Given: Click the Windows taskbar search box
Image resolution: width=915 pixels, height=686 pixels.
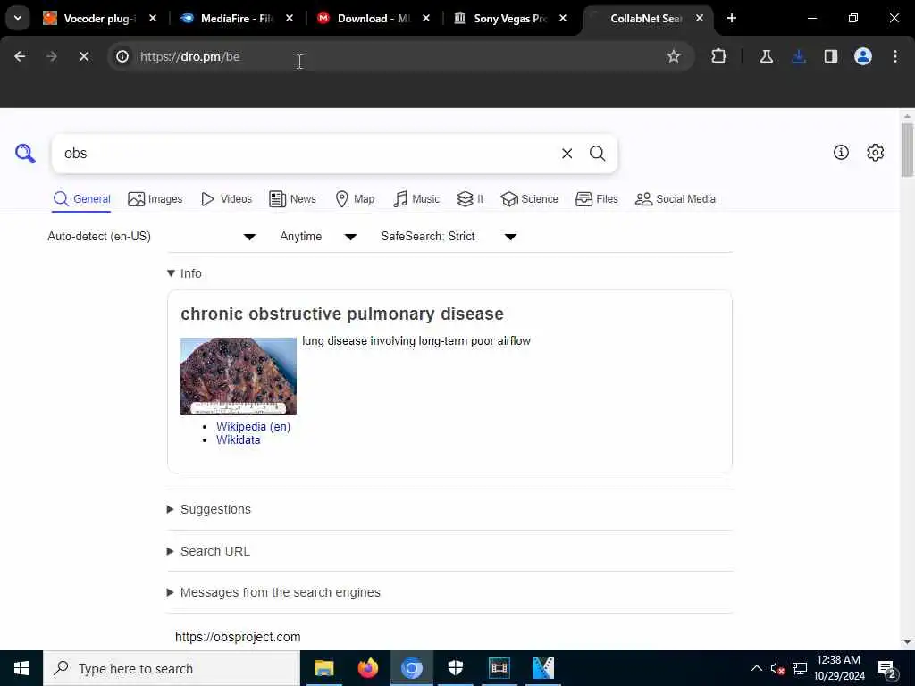Looking at the screenshot, I should (172, 668).
